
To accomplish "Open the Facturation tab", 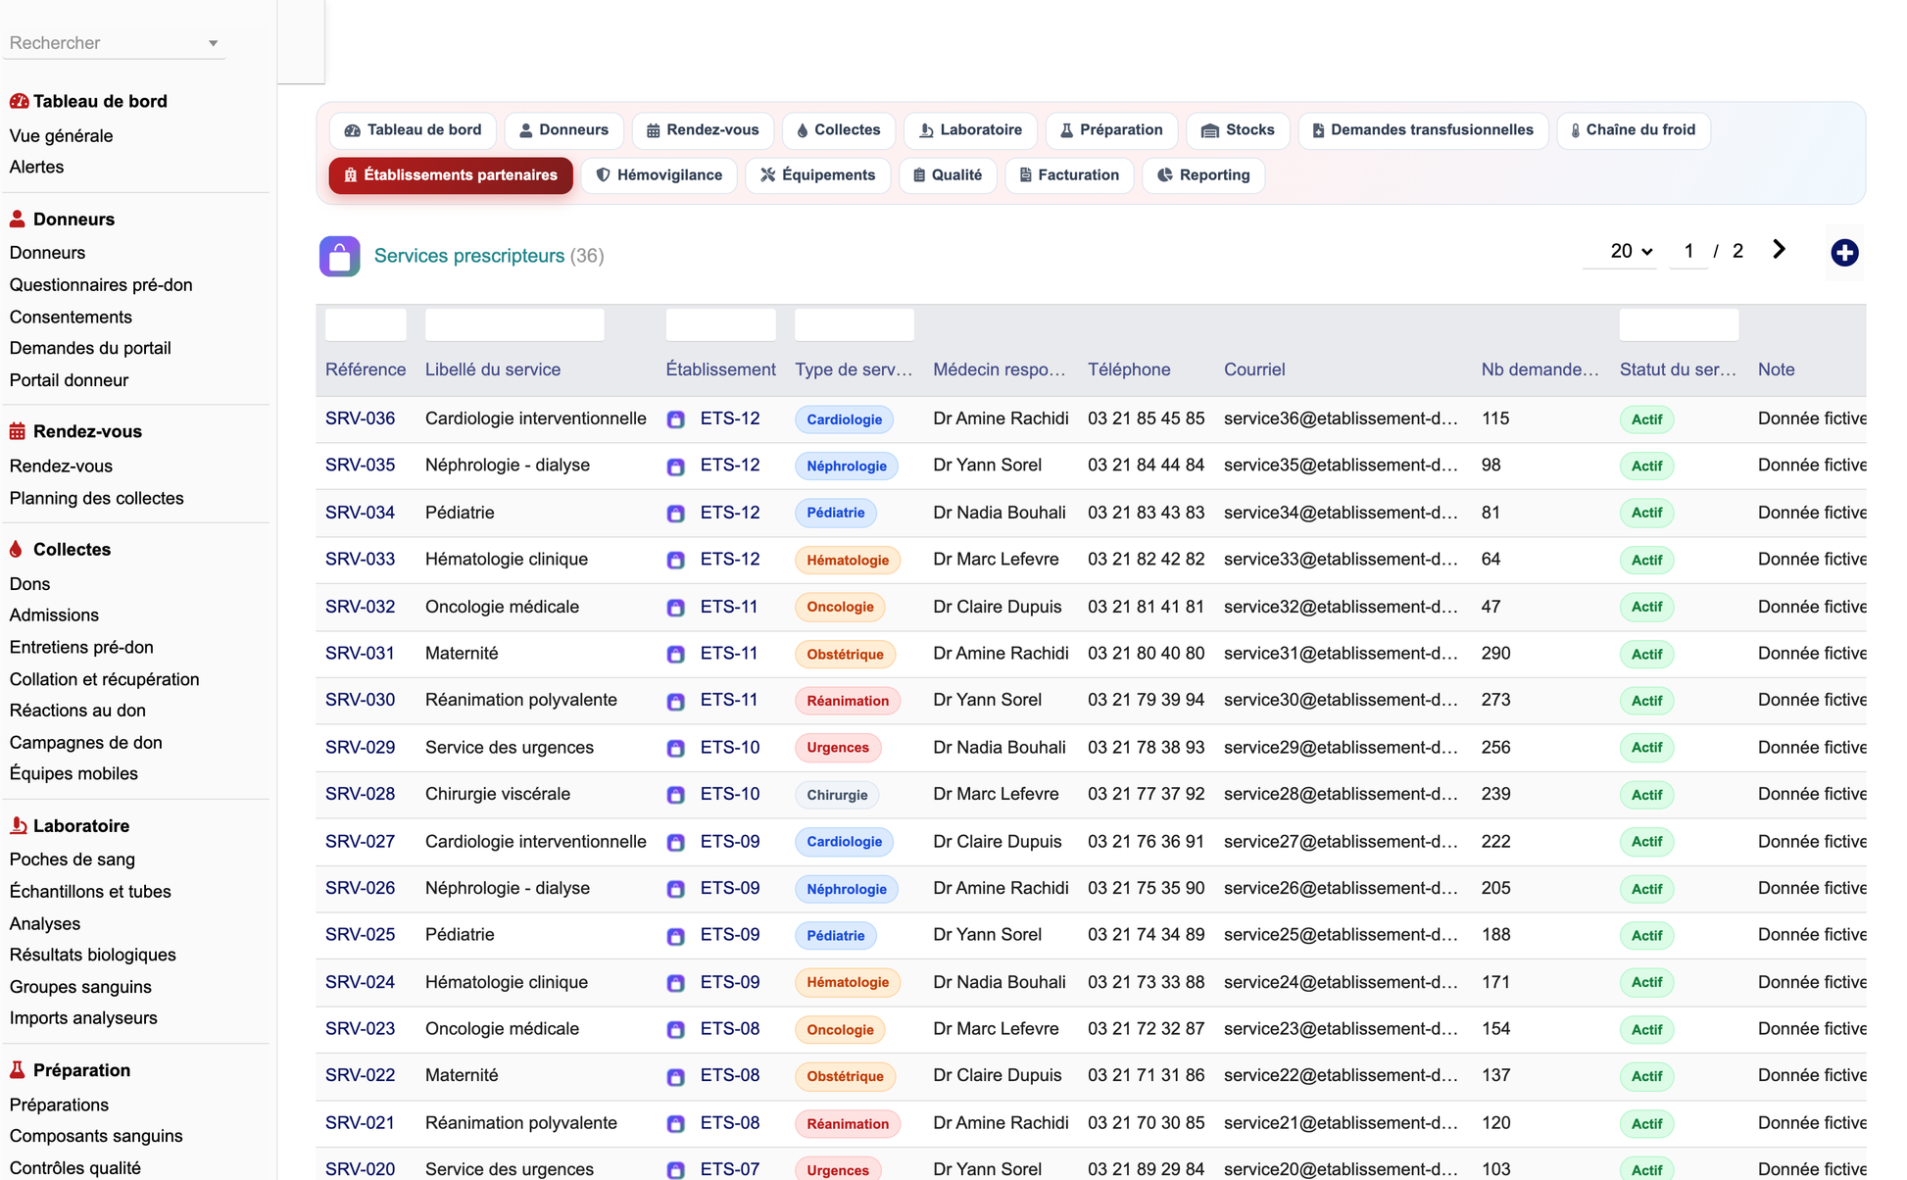I will pos(1068,175).
